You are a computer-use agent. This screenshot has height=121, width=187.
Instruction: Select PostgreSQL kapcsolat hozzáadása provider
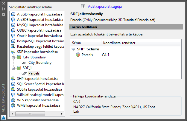click(40, 41)
